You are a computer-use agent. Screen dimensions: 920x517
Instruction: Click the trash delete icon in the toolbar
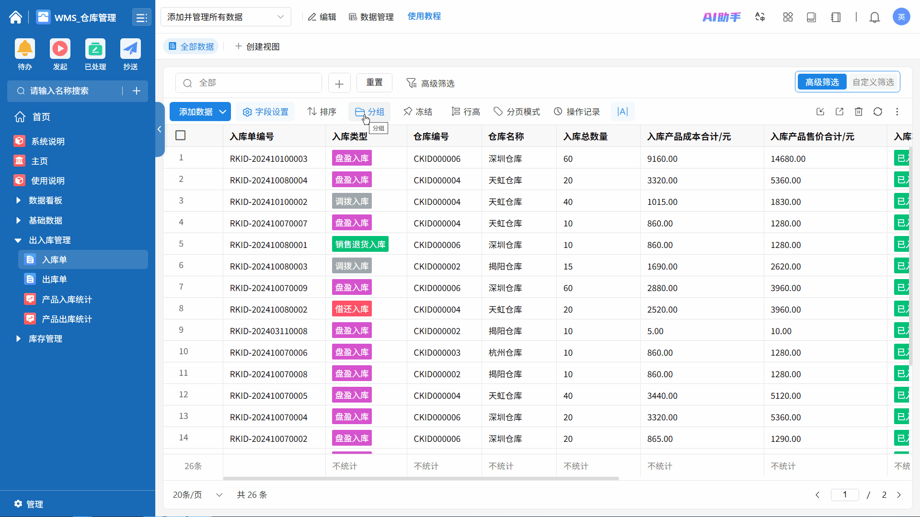(859, 112)
